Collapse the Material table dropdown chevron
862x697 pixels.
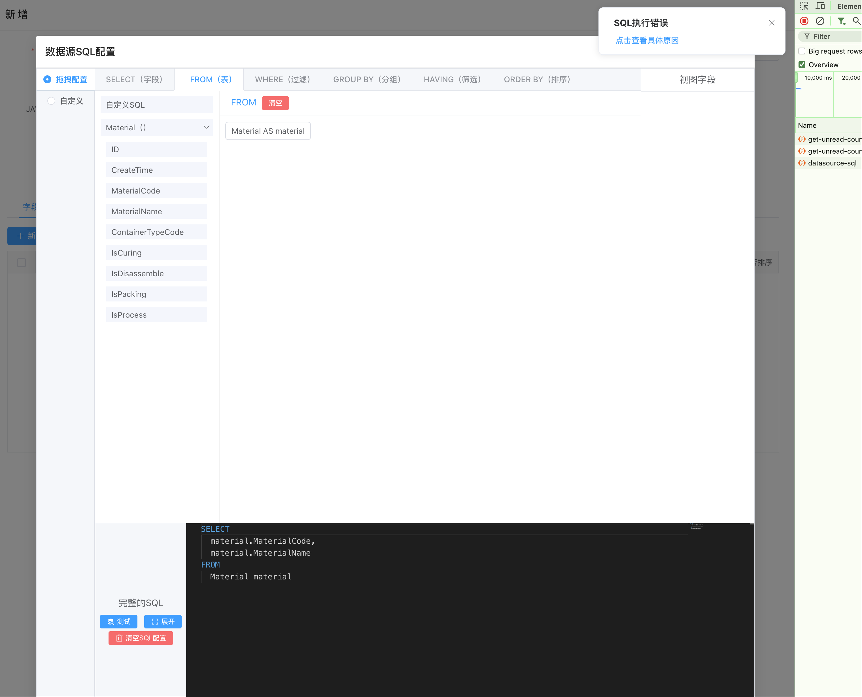(x=206, y=127)
